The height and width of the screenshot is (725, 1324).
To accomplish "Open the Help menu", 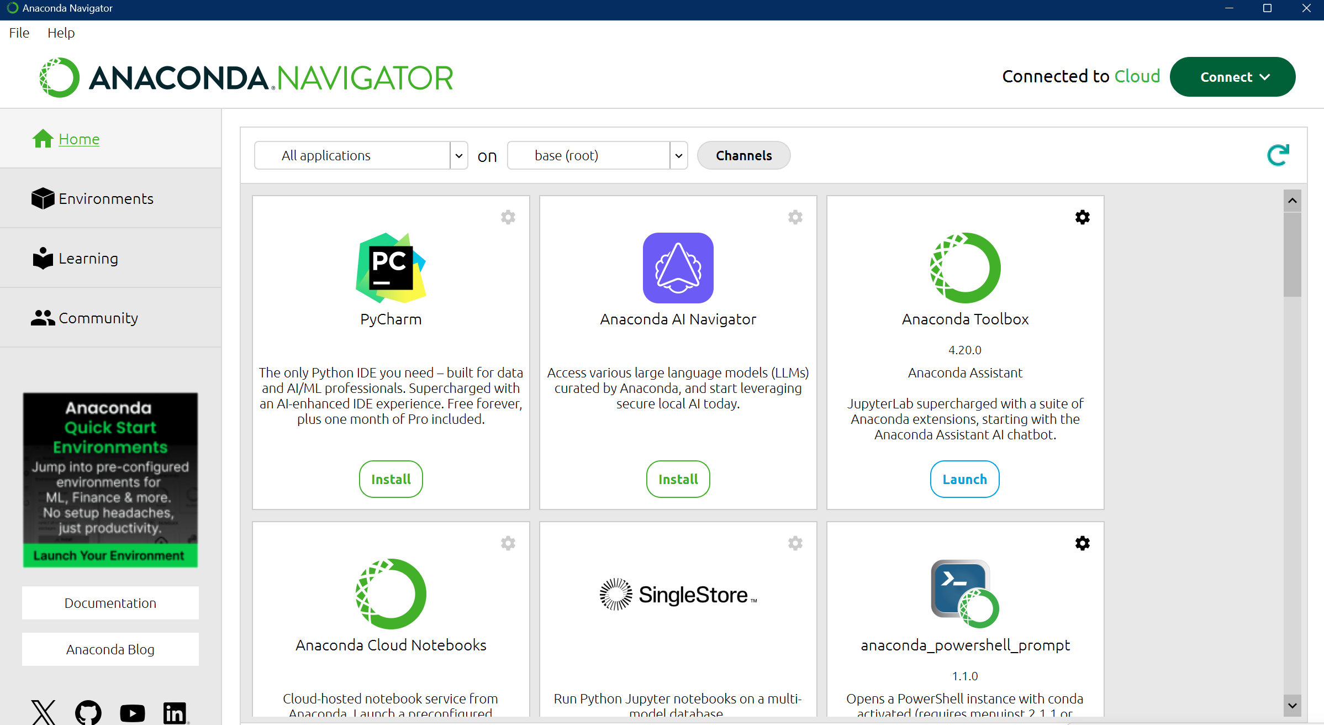I will click(x=61, y=33).
